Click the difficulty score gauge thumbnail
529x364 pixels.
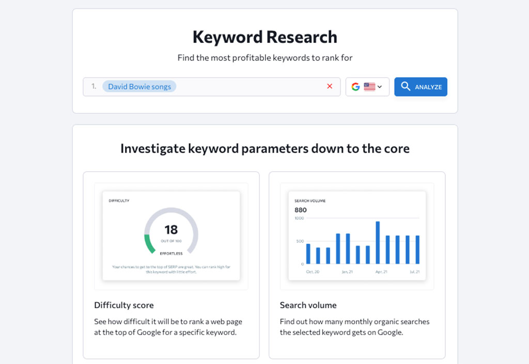(171, 236)
